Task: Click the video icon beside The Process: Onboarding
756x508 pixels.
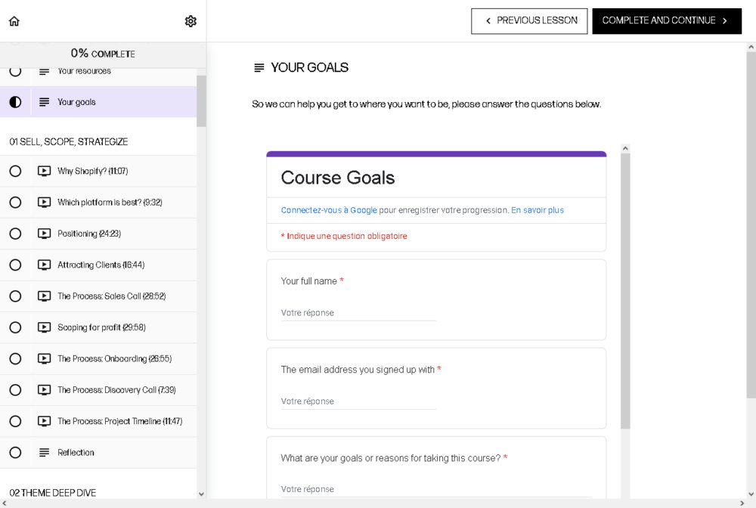Action: 44,358
